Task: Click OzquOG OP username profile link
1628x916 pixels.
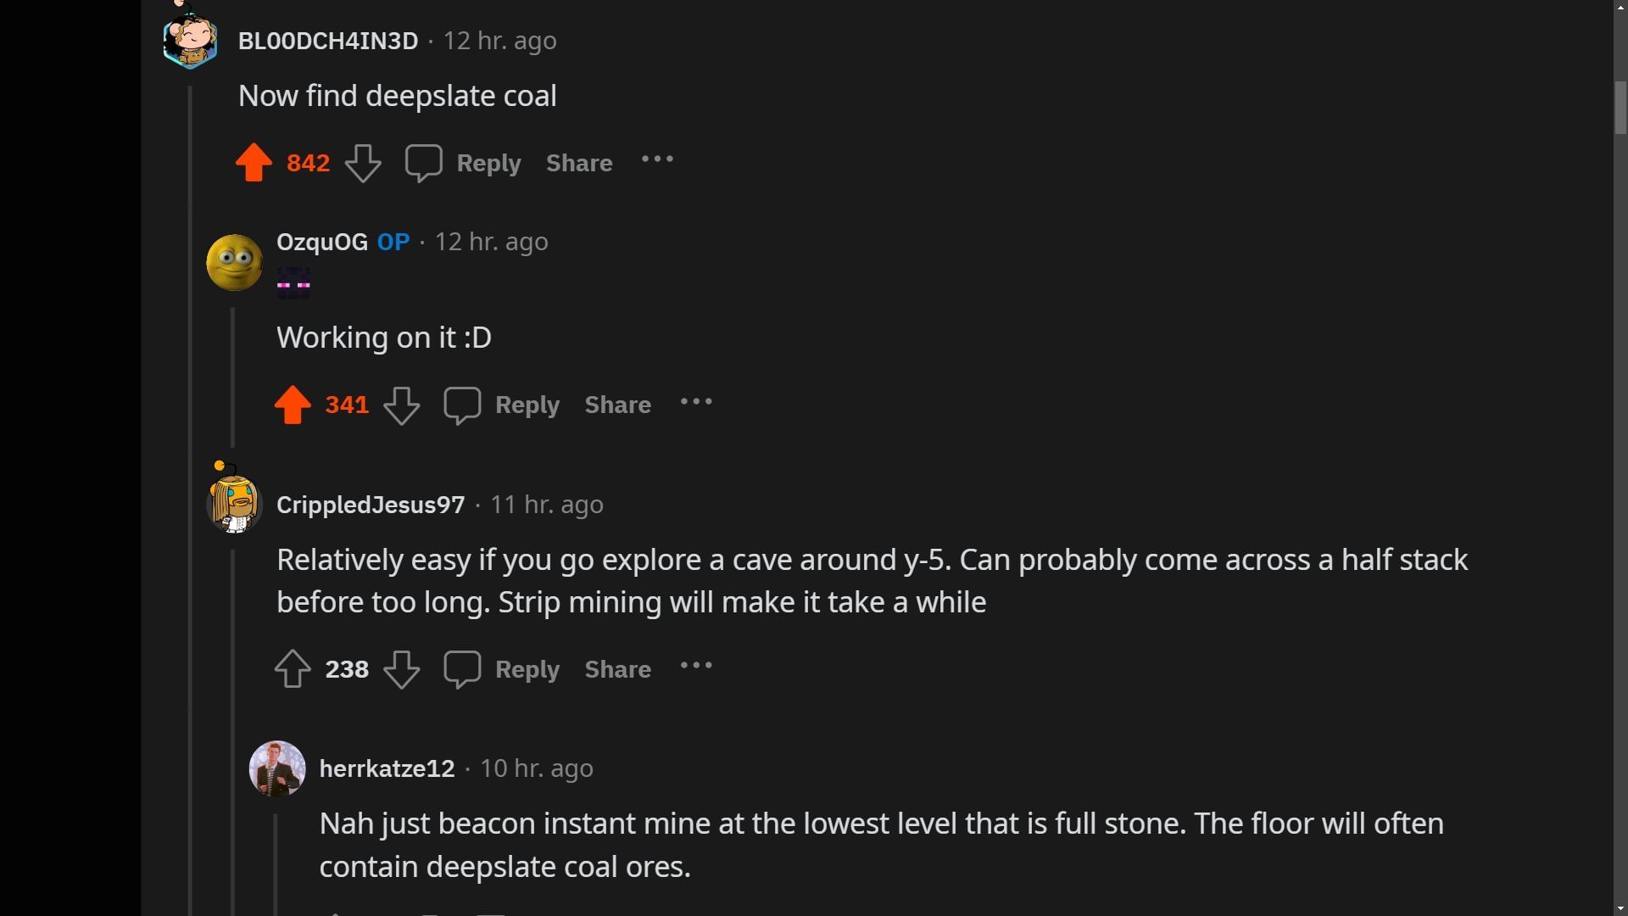Action: (x=321, y=242)
